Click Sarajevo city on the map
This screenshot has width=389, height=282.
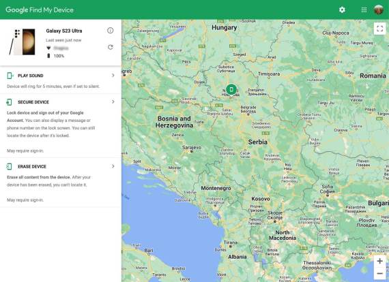192,148
